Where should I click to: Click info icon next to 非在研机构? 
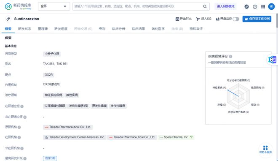click(22, 148)
